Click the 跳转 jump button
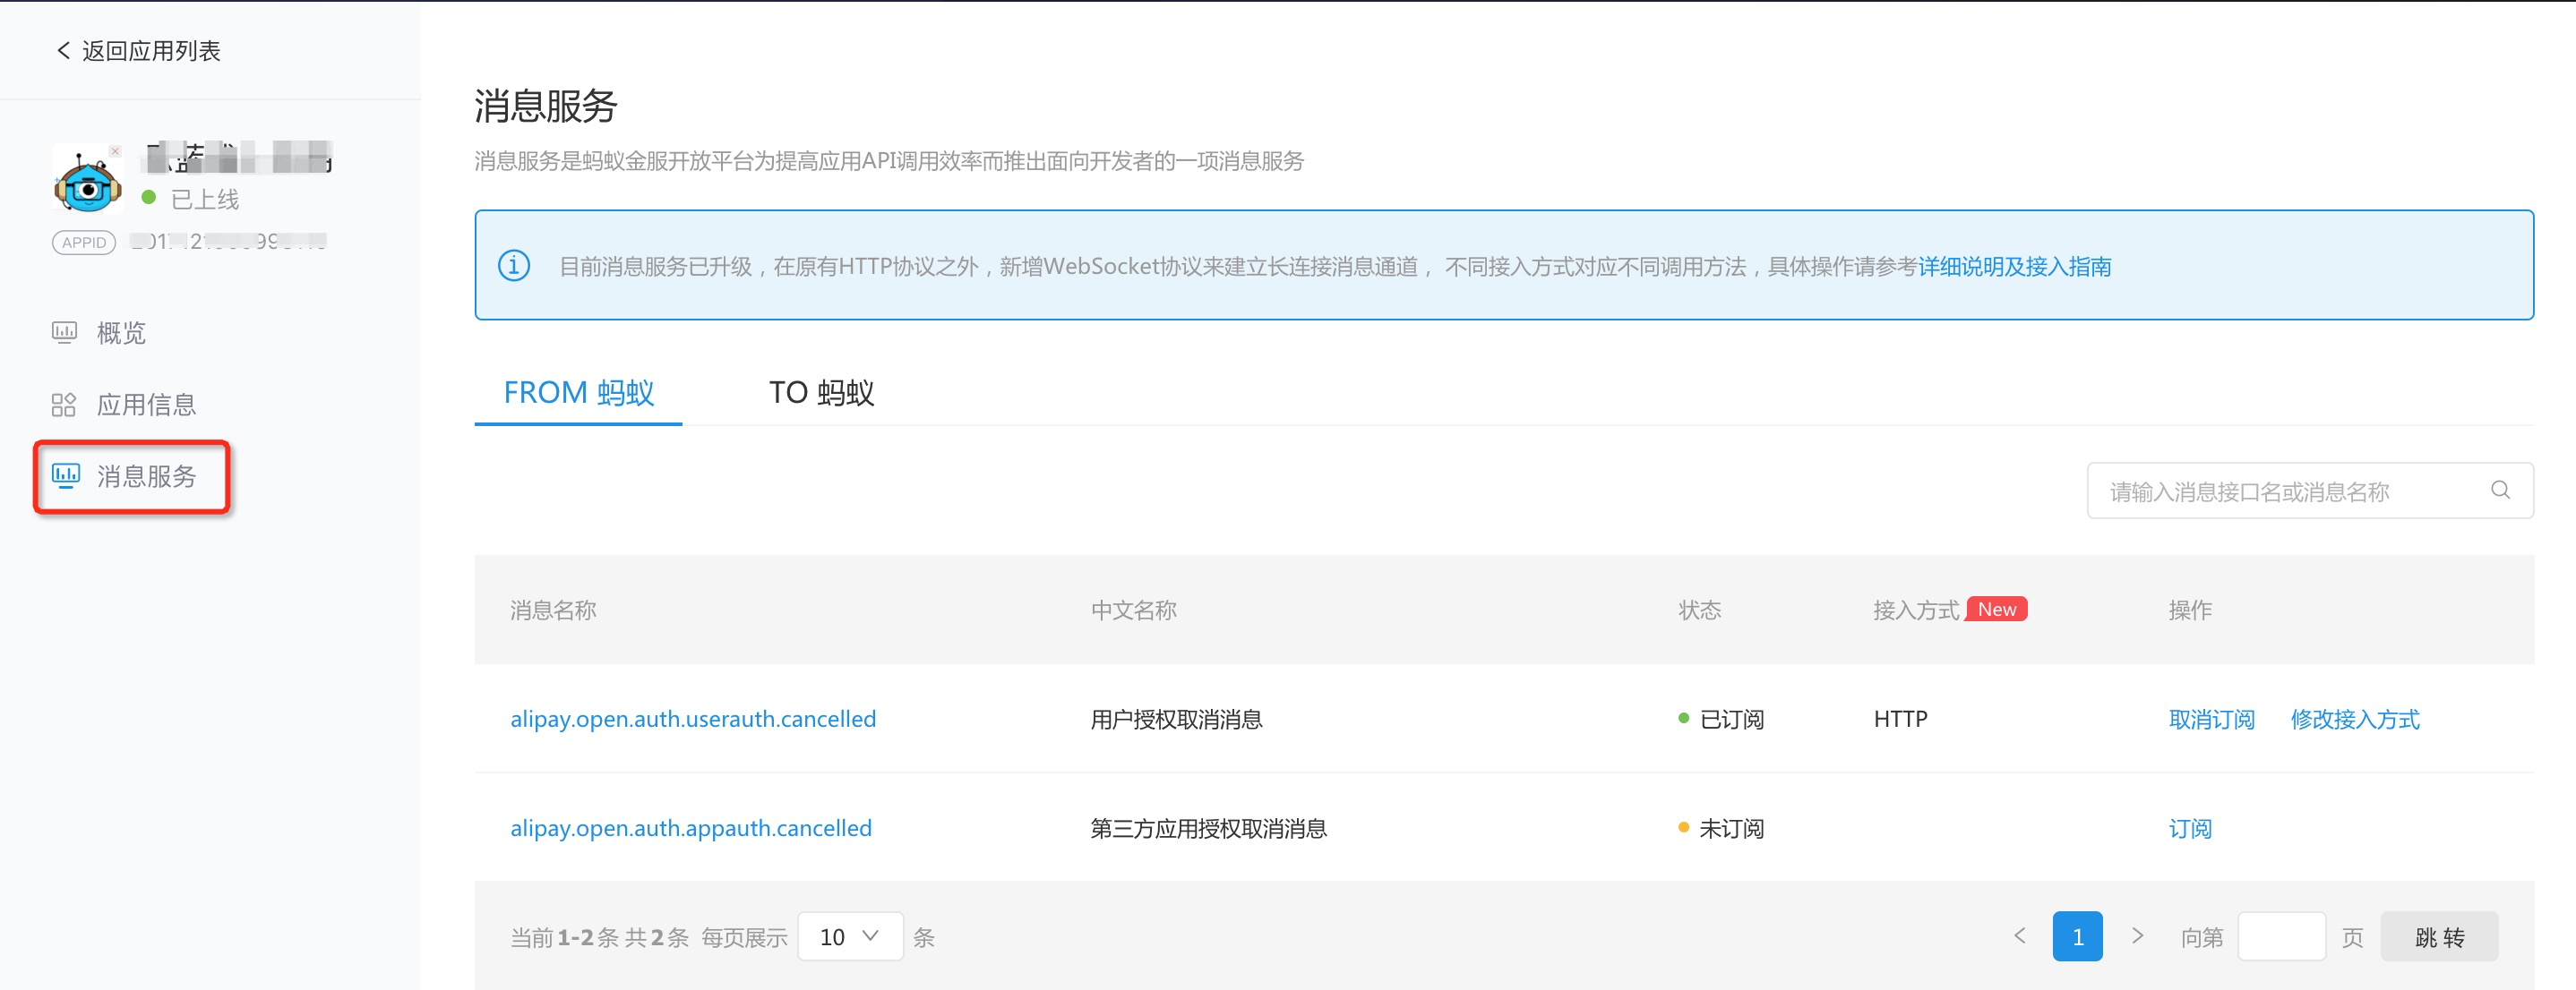The width and height of the screenshot is (2576, 990). pyautogui.click(x=2439, y=936)
